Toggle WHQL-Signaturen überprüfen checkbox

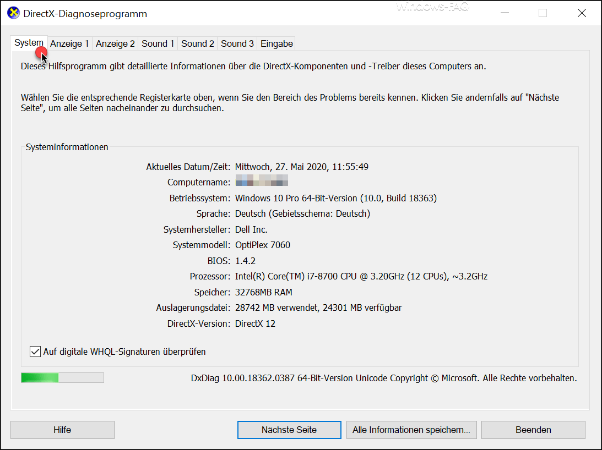(x=35, y=352)
